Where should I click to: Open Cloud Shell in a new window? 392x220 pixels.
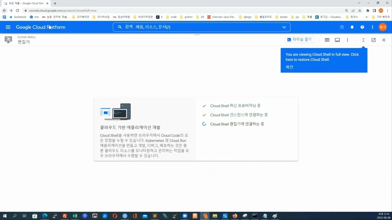click(x=374, y=40)
